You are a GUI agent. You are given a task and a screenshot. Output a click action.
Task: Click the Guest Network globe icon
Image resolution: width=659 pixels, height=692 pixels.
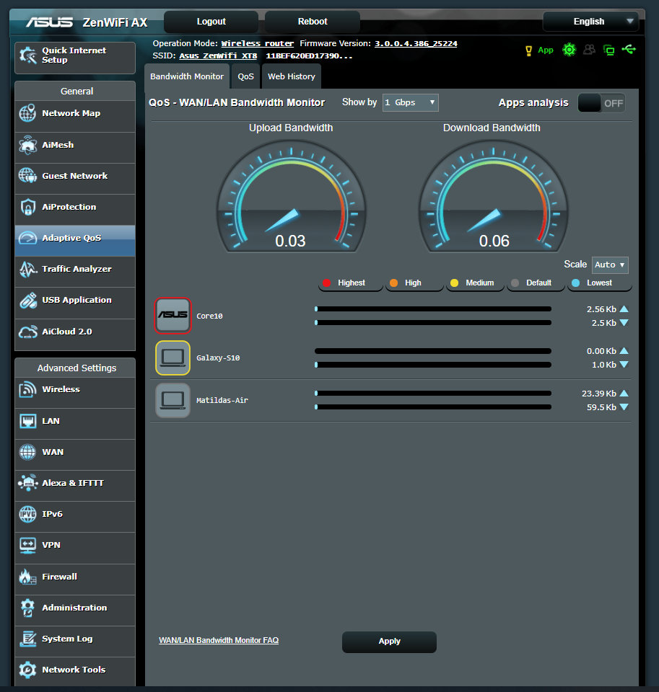27,176
